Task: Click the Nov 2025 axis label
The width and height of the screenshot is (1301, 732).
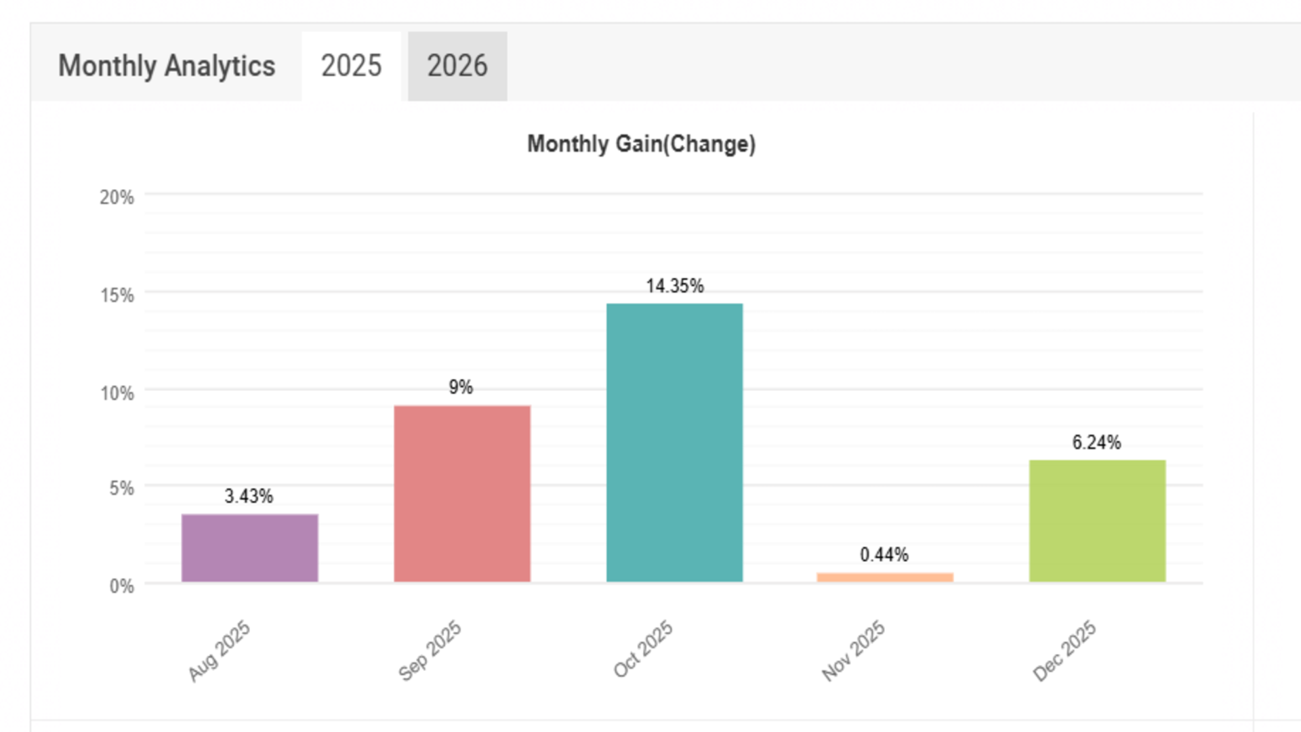Action: point(853,650)
